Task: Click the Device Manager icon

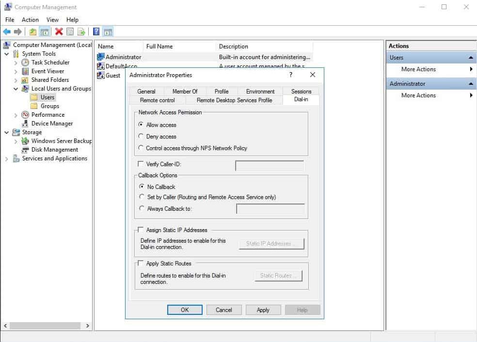Action: click(25, 124)
